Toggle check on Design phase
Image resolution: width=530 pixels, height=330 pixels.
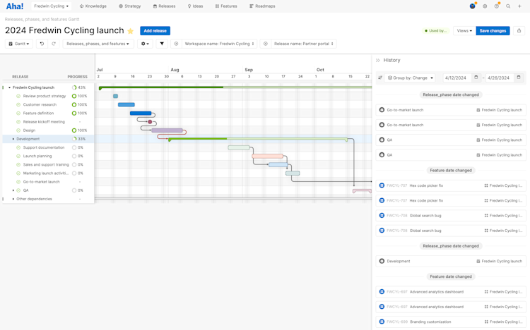pyautogui.click(x=18, y=130)
